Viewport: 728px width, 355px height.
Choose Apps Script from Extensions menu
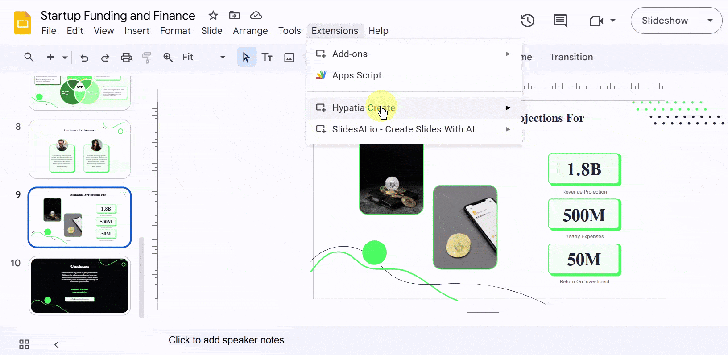coord(356,75)
